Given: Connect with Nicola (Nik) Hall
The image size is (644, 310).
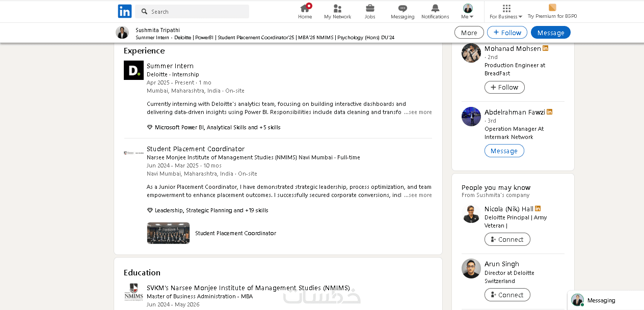Looking at the screenshot, I should coord(507,239).
